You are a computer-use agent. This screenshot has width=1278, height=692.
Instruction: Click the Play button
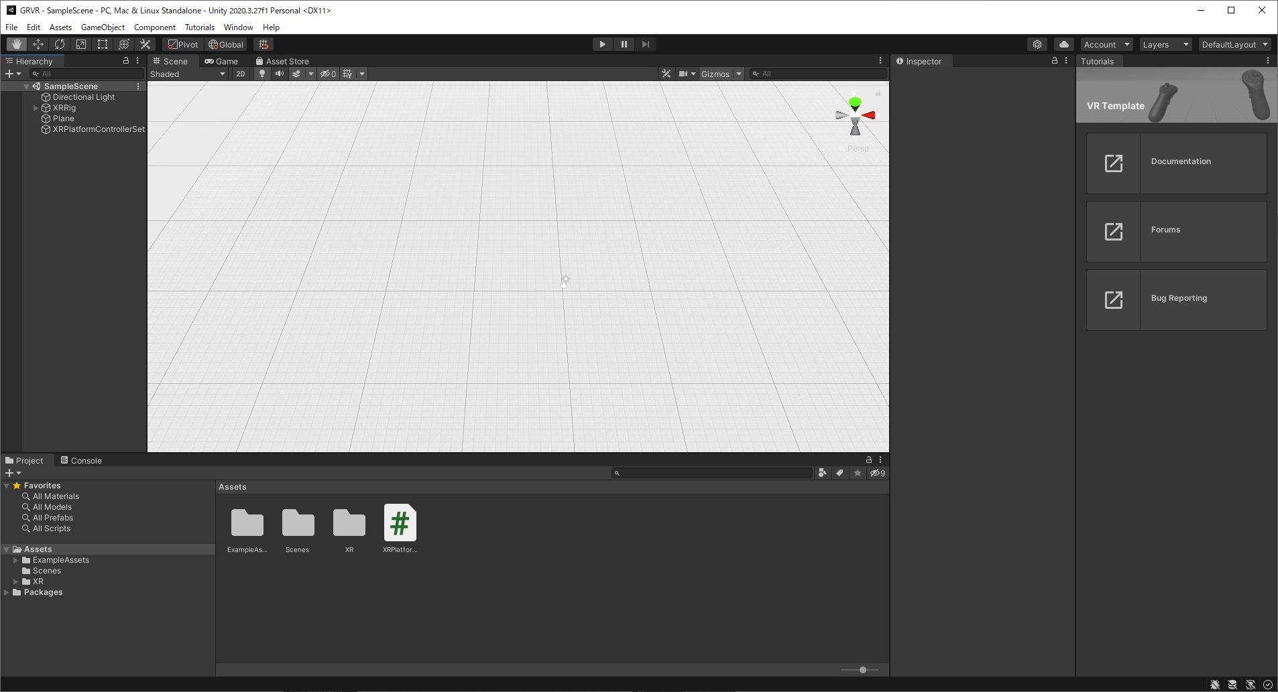tap(602, 44)
